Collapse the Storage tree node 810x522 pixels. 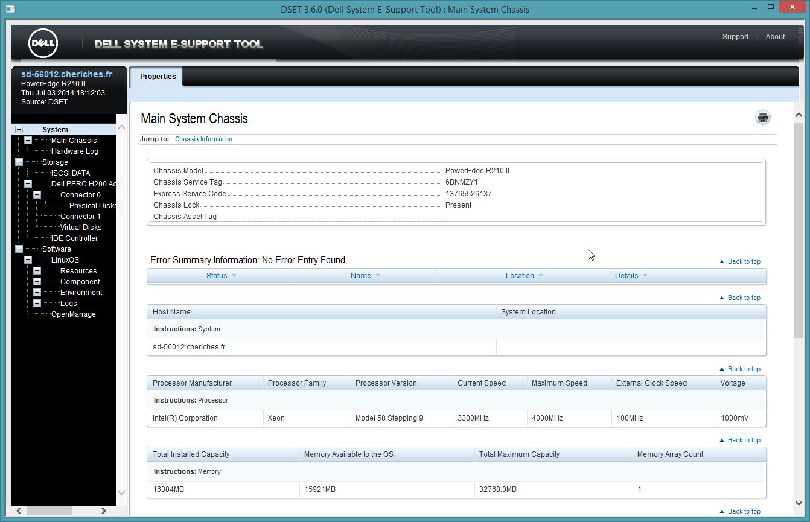pos(19,162)
